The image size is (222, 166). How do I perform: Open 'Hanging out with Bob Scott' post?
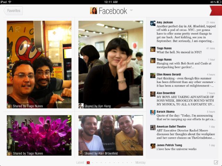184,65
